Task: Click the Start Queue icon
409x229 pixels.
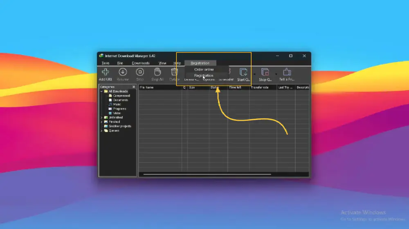Action: pyautogui.click(x=243, y=72)
